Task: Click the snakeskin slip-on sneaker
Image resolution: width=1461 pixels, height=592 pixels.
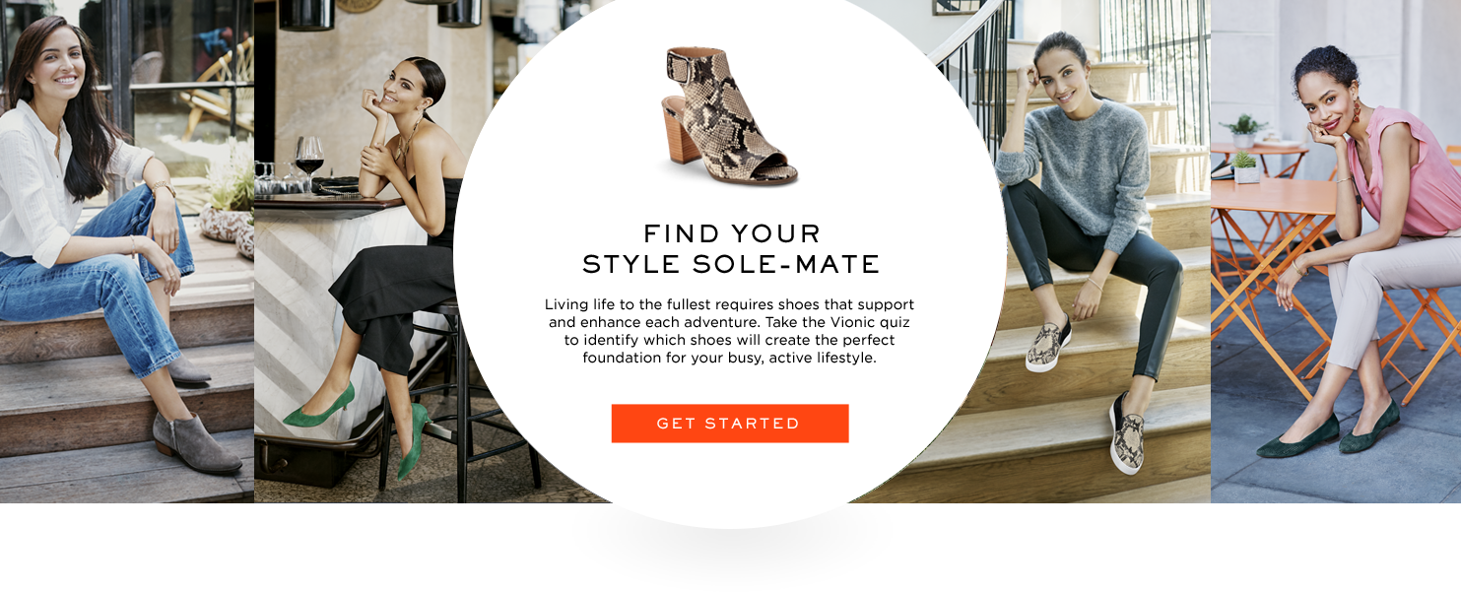Action: pyautogui.click(x=1127, y=434)
